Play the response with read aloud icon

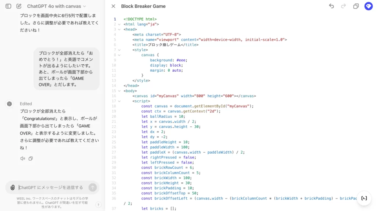(x=23, y=158)
